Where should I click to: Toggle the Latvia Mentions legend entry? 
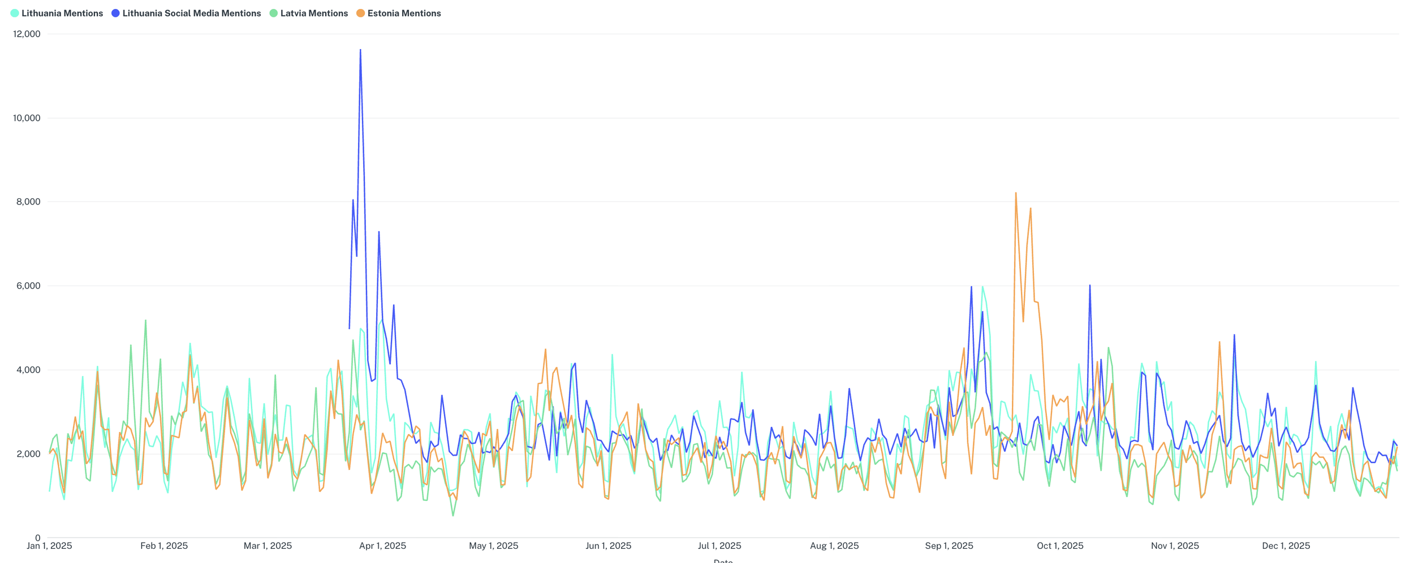309,13
